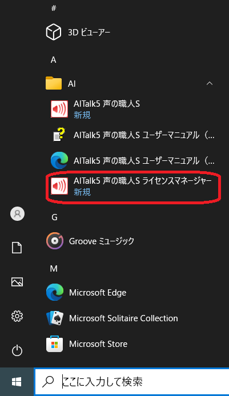Open Microsoft Solitaire Collection cards icon
This screenshot has width=229, height=396.
click(55, 318)
